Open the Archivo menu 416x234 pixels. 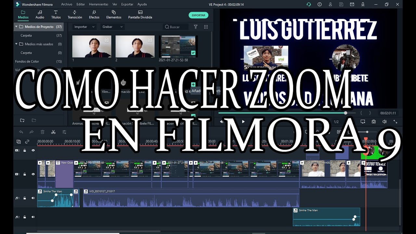[x=67, y=4]
